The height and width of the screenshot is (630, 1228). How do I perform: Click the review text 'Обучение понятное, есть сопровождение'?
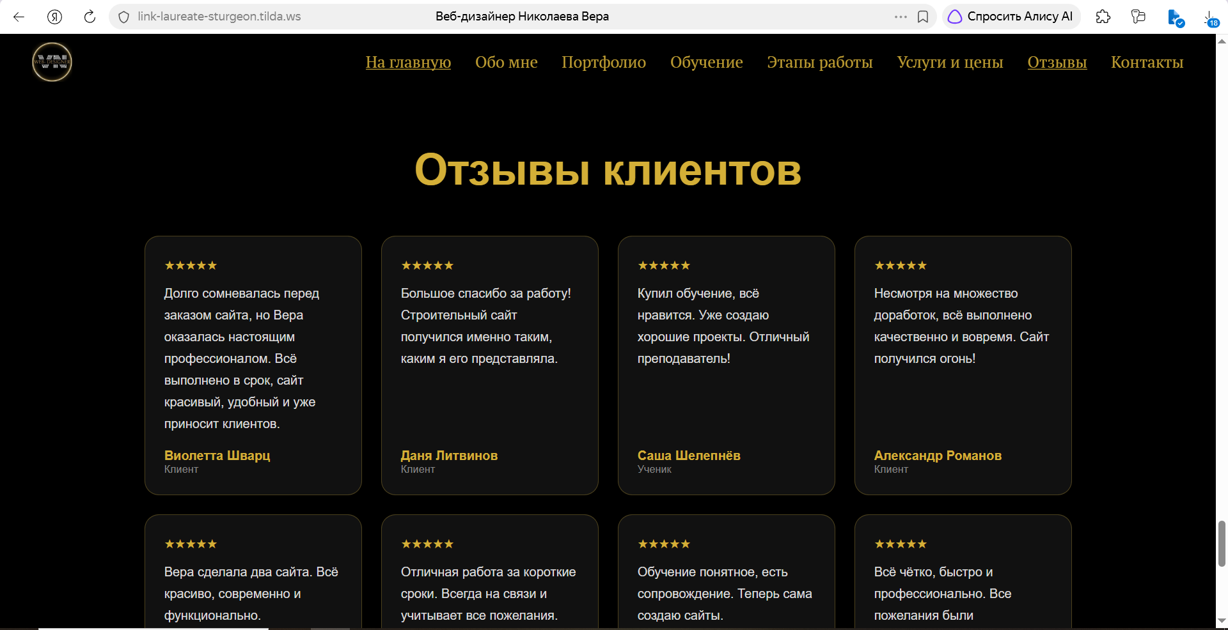[725, 594]
